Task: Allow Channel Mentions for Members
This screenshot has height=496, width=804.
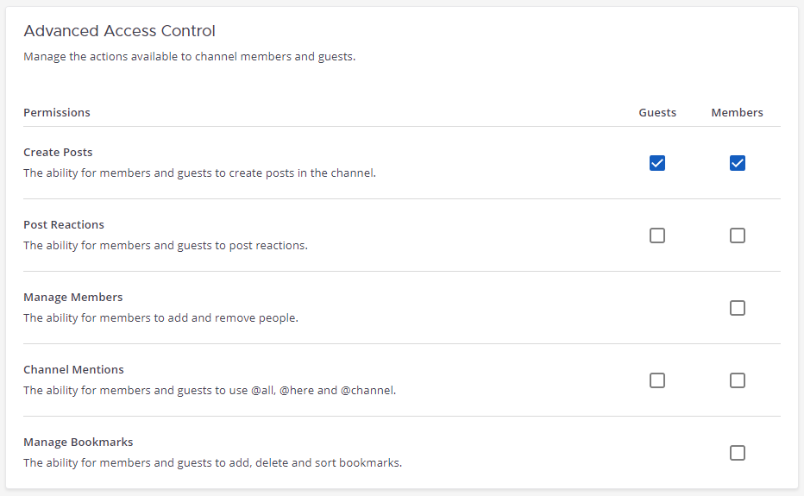Action: tap(738, 380)
